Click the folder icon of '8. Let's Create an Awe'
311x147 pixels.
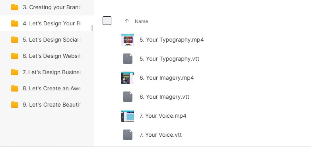[15, 88]
